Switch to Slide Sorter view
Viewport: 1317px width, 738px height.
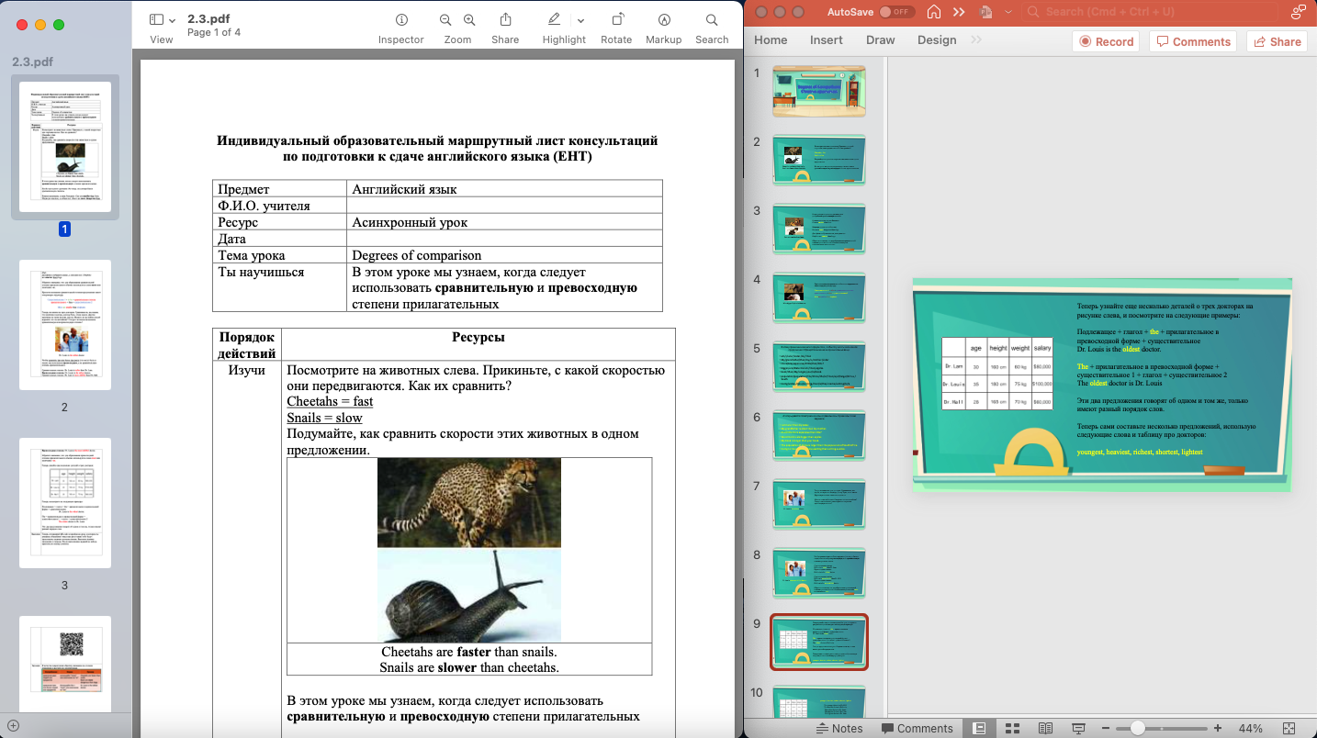pyautogui.click(x=1012, y=728)
